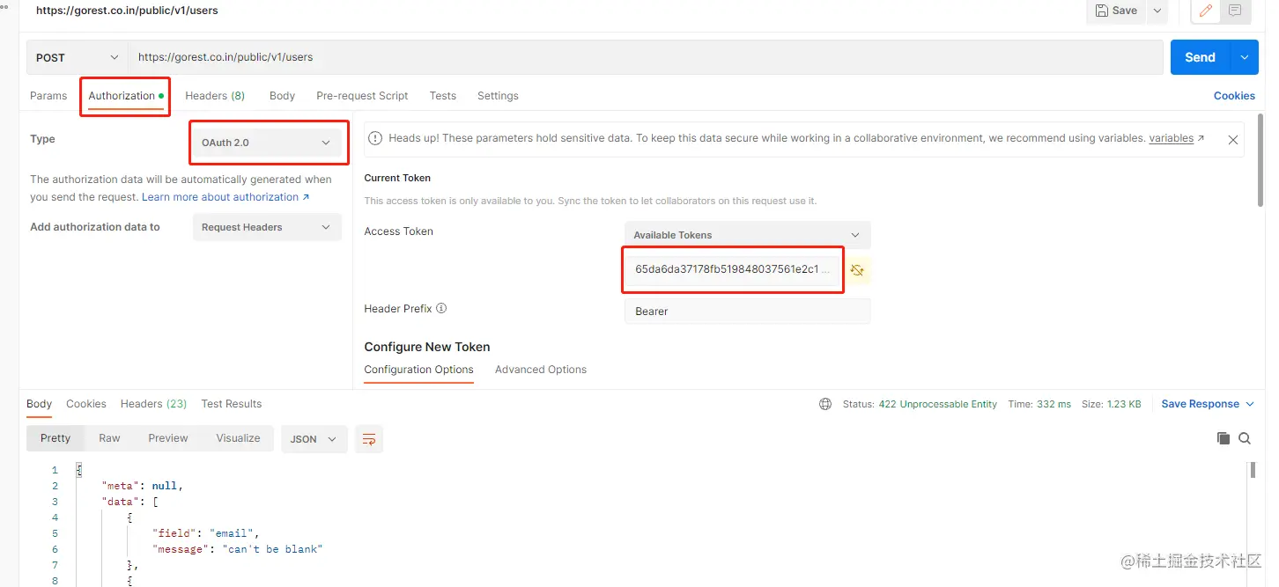Dismiss the Heads up banner

pyautogui.click(x=1233, y=140)
